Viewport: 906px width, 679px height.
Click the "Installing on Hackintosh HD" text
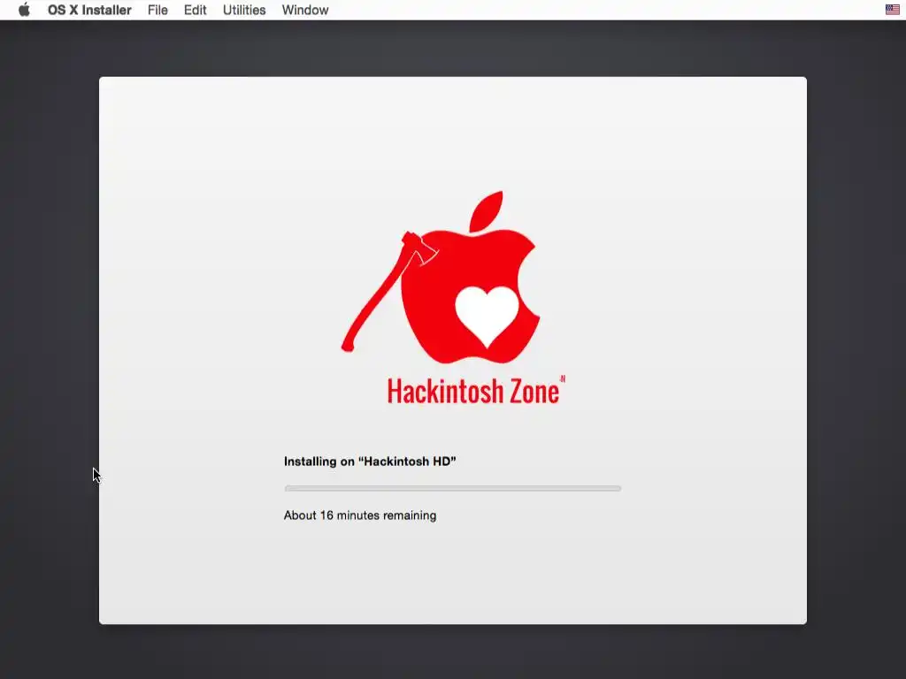point(370,462)
